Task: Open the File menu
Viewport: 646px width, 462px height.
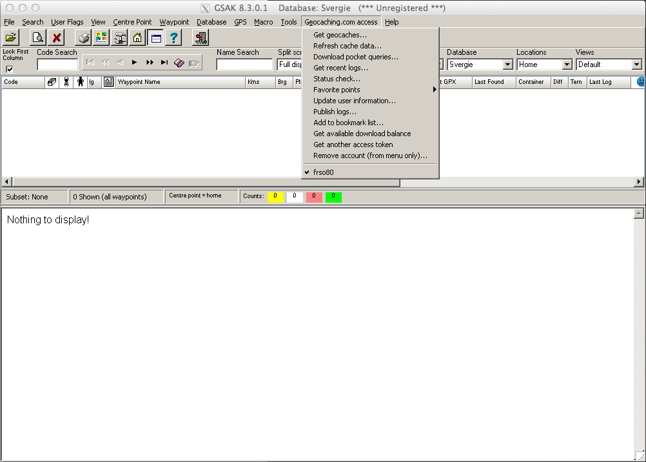Action: (9, 22)
